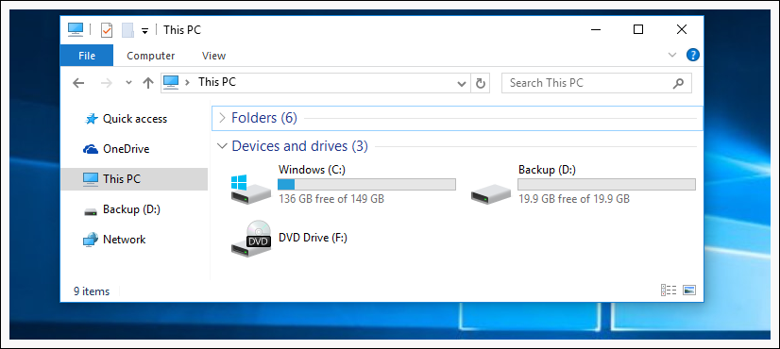The width and height of the screenshot is (780, 349).
Task: Click the Folders (6) group heading text
Action: tap(264, 118)
